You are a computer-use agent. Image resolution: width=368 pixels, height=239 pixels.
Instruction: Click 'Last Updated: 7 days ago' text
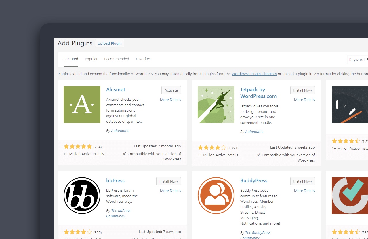(160, 232)
